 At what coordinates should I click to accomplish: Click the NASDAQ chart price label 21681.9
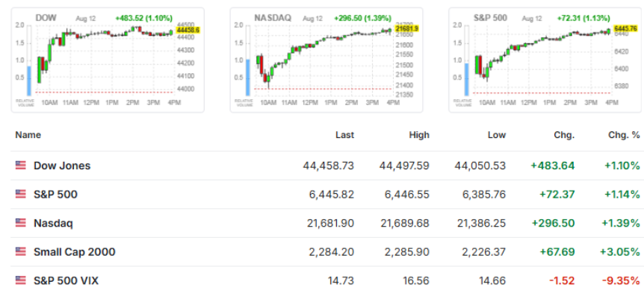coord(406,28)
